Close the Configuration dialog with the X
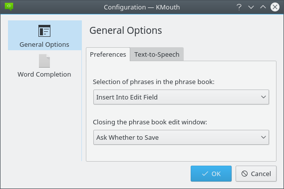The height and width of the screenshot is (189, 284). pyautogui.click(x=275, y=7)
